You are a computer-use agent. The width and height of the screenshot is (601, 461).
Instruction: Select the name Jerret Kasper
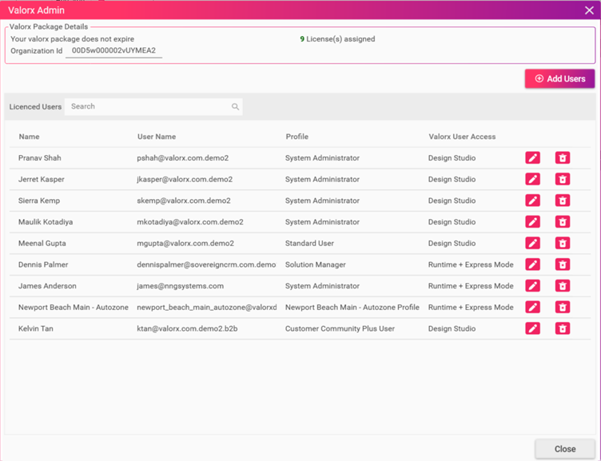click(x=41, y=179)
